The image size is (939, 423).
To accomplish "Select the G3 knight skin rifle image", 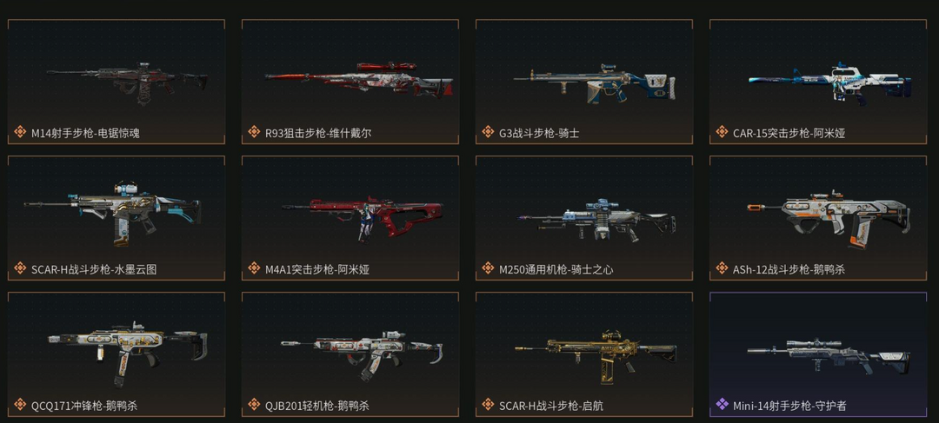I will click(595, 83).
